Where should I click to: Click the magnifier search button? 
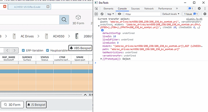click(x=64, y=20)
